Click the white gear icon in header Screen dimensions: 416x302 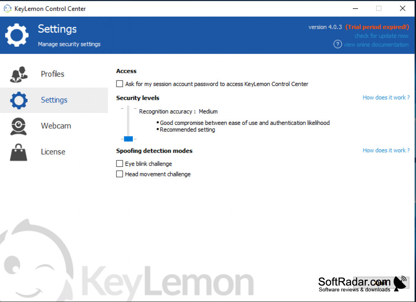[17, 35]
